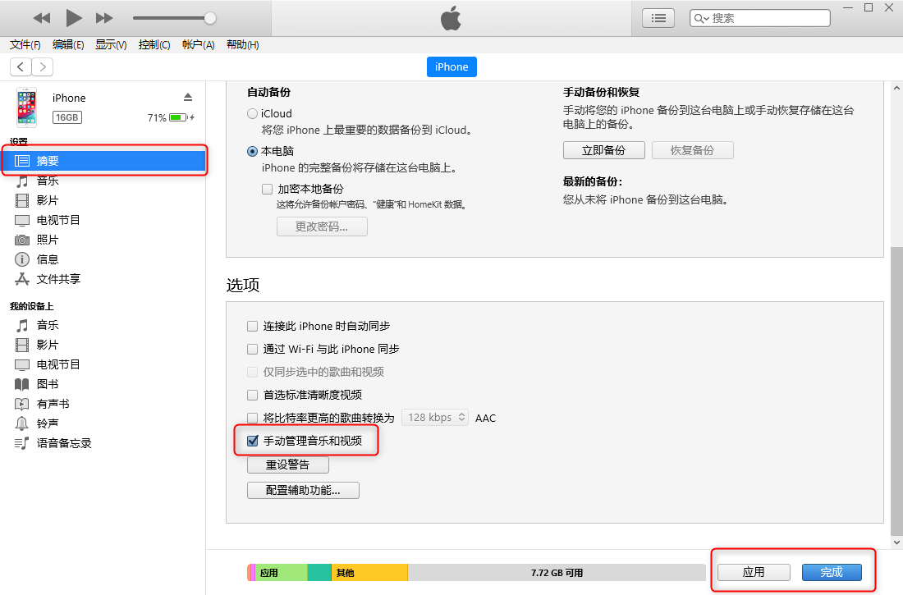The width and height of the screenshot is (903, 595).
Task: Click the search field
Action: click(x=759, y=18)
